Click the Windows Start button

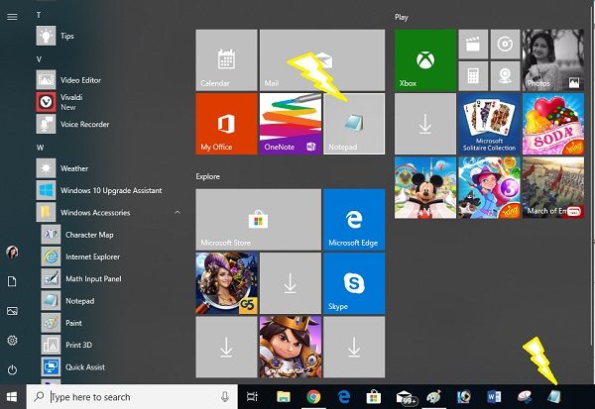(x=12, y=397)
